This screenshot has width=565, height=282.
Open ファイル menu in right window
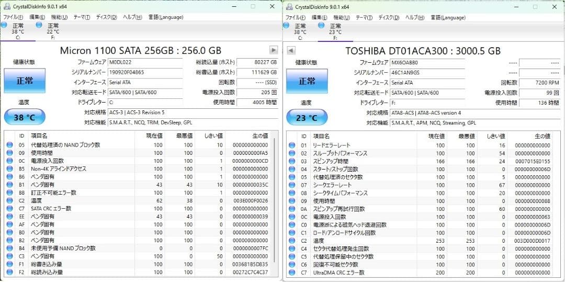click(x=296, y=17)
